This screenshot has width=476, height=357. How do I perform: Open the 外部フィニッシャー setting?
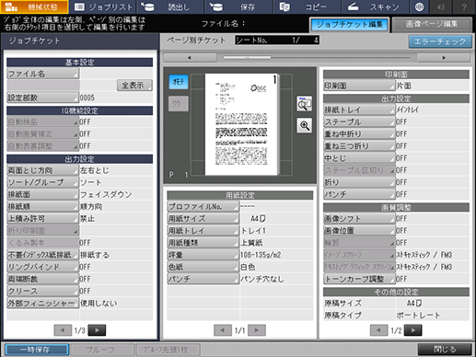42,303
